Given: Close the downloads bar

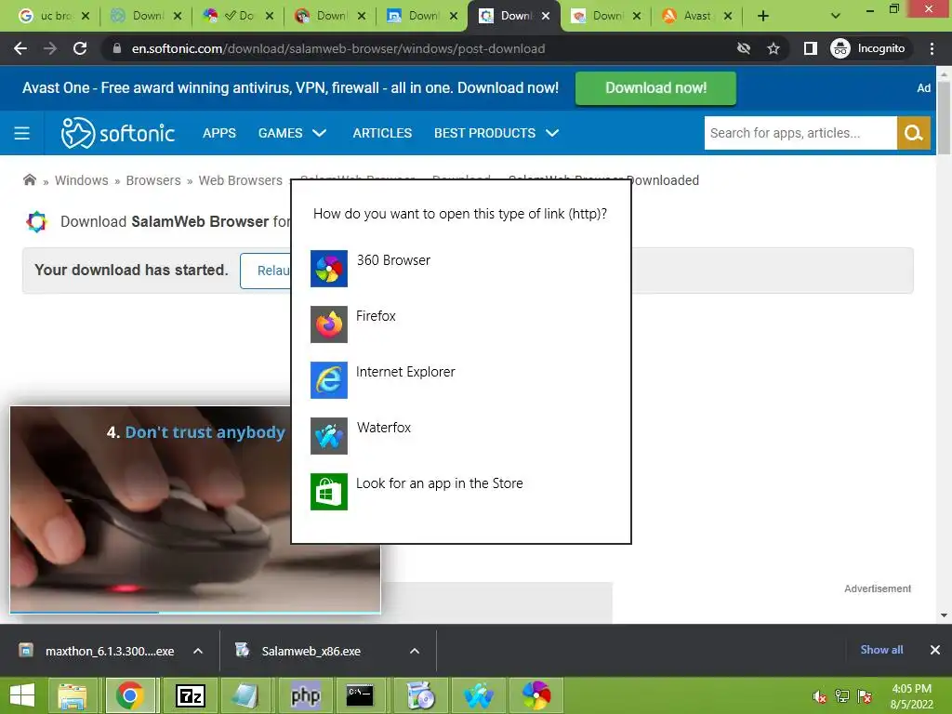Looking at the screenshot, I should (935, 650).
